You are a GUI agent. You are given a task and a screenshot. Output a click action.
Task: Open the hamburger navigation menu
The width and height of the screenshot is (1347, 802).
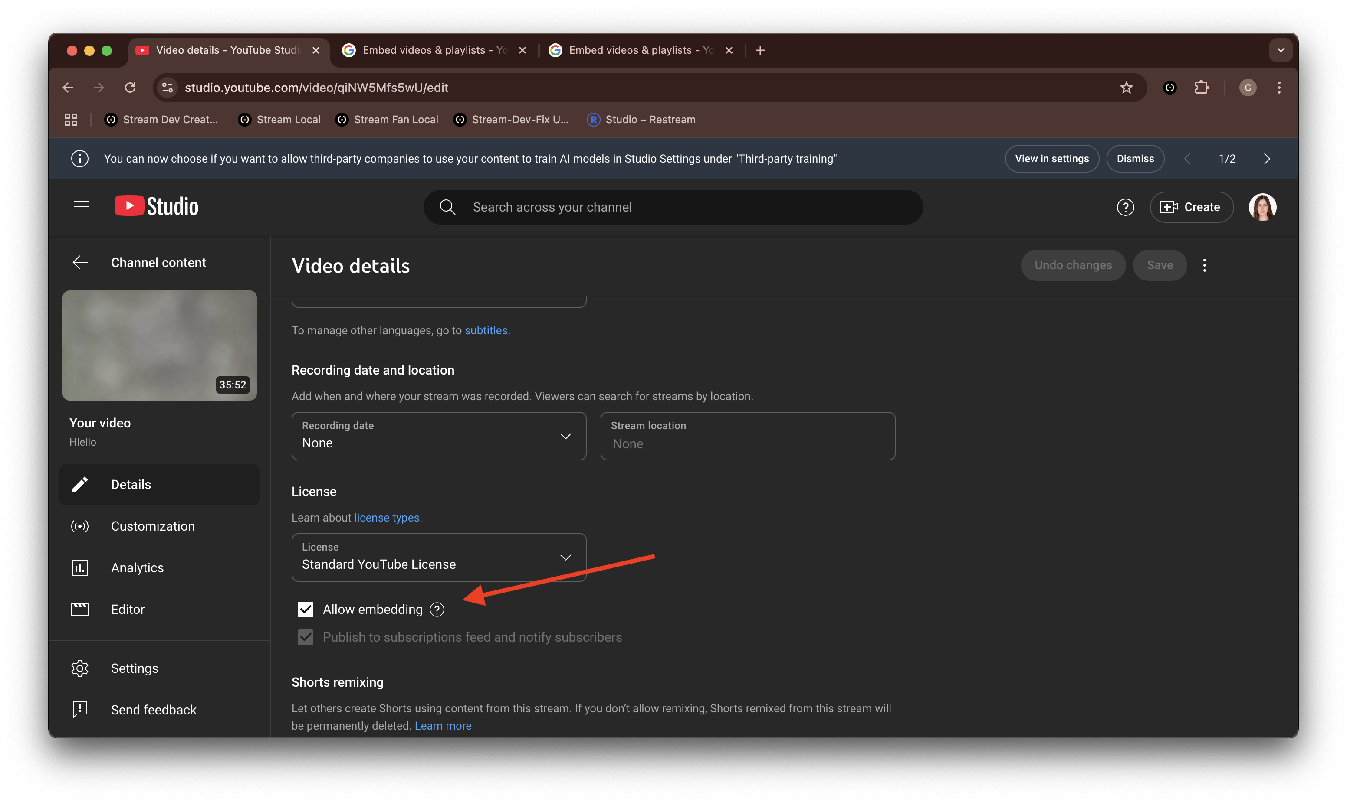point(81,207)
